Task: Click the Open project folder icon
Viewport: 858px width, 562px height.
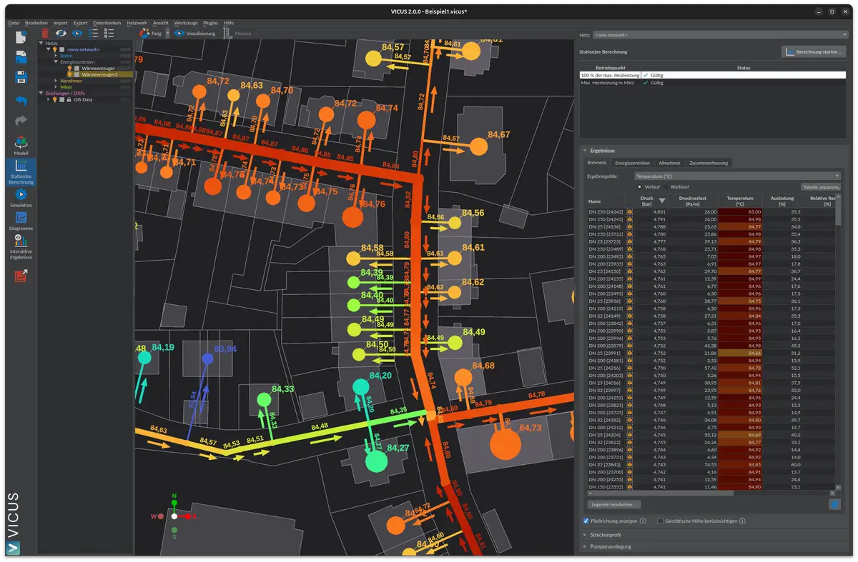Action: [x=21, y=58]
